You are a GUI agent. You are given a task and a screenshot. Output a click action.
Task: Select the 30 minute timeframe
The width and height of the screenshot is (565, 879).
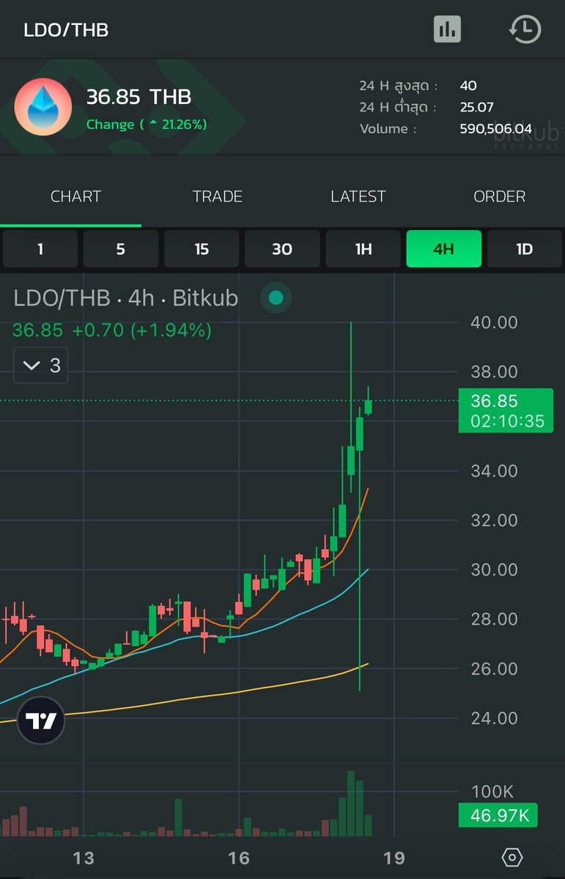pyautogui.click(x=283, y=249)
